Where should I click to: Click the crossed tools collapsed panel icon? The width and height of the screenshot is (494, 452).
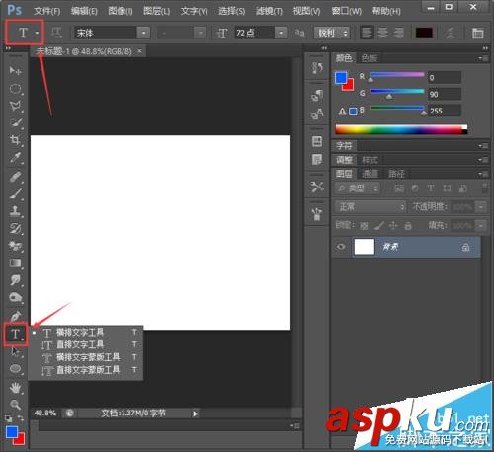(317, 187)
